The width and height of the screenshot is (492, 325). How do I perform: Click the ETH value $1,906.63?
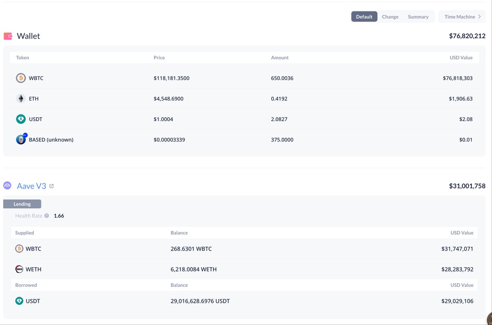pyautogui.click(x=460, y=98)
